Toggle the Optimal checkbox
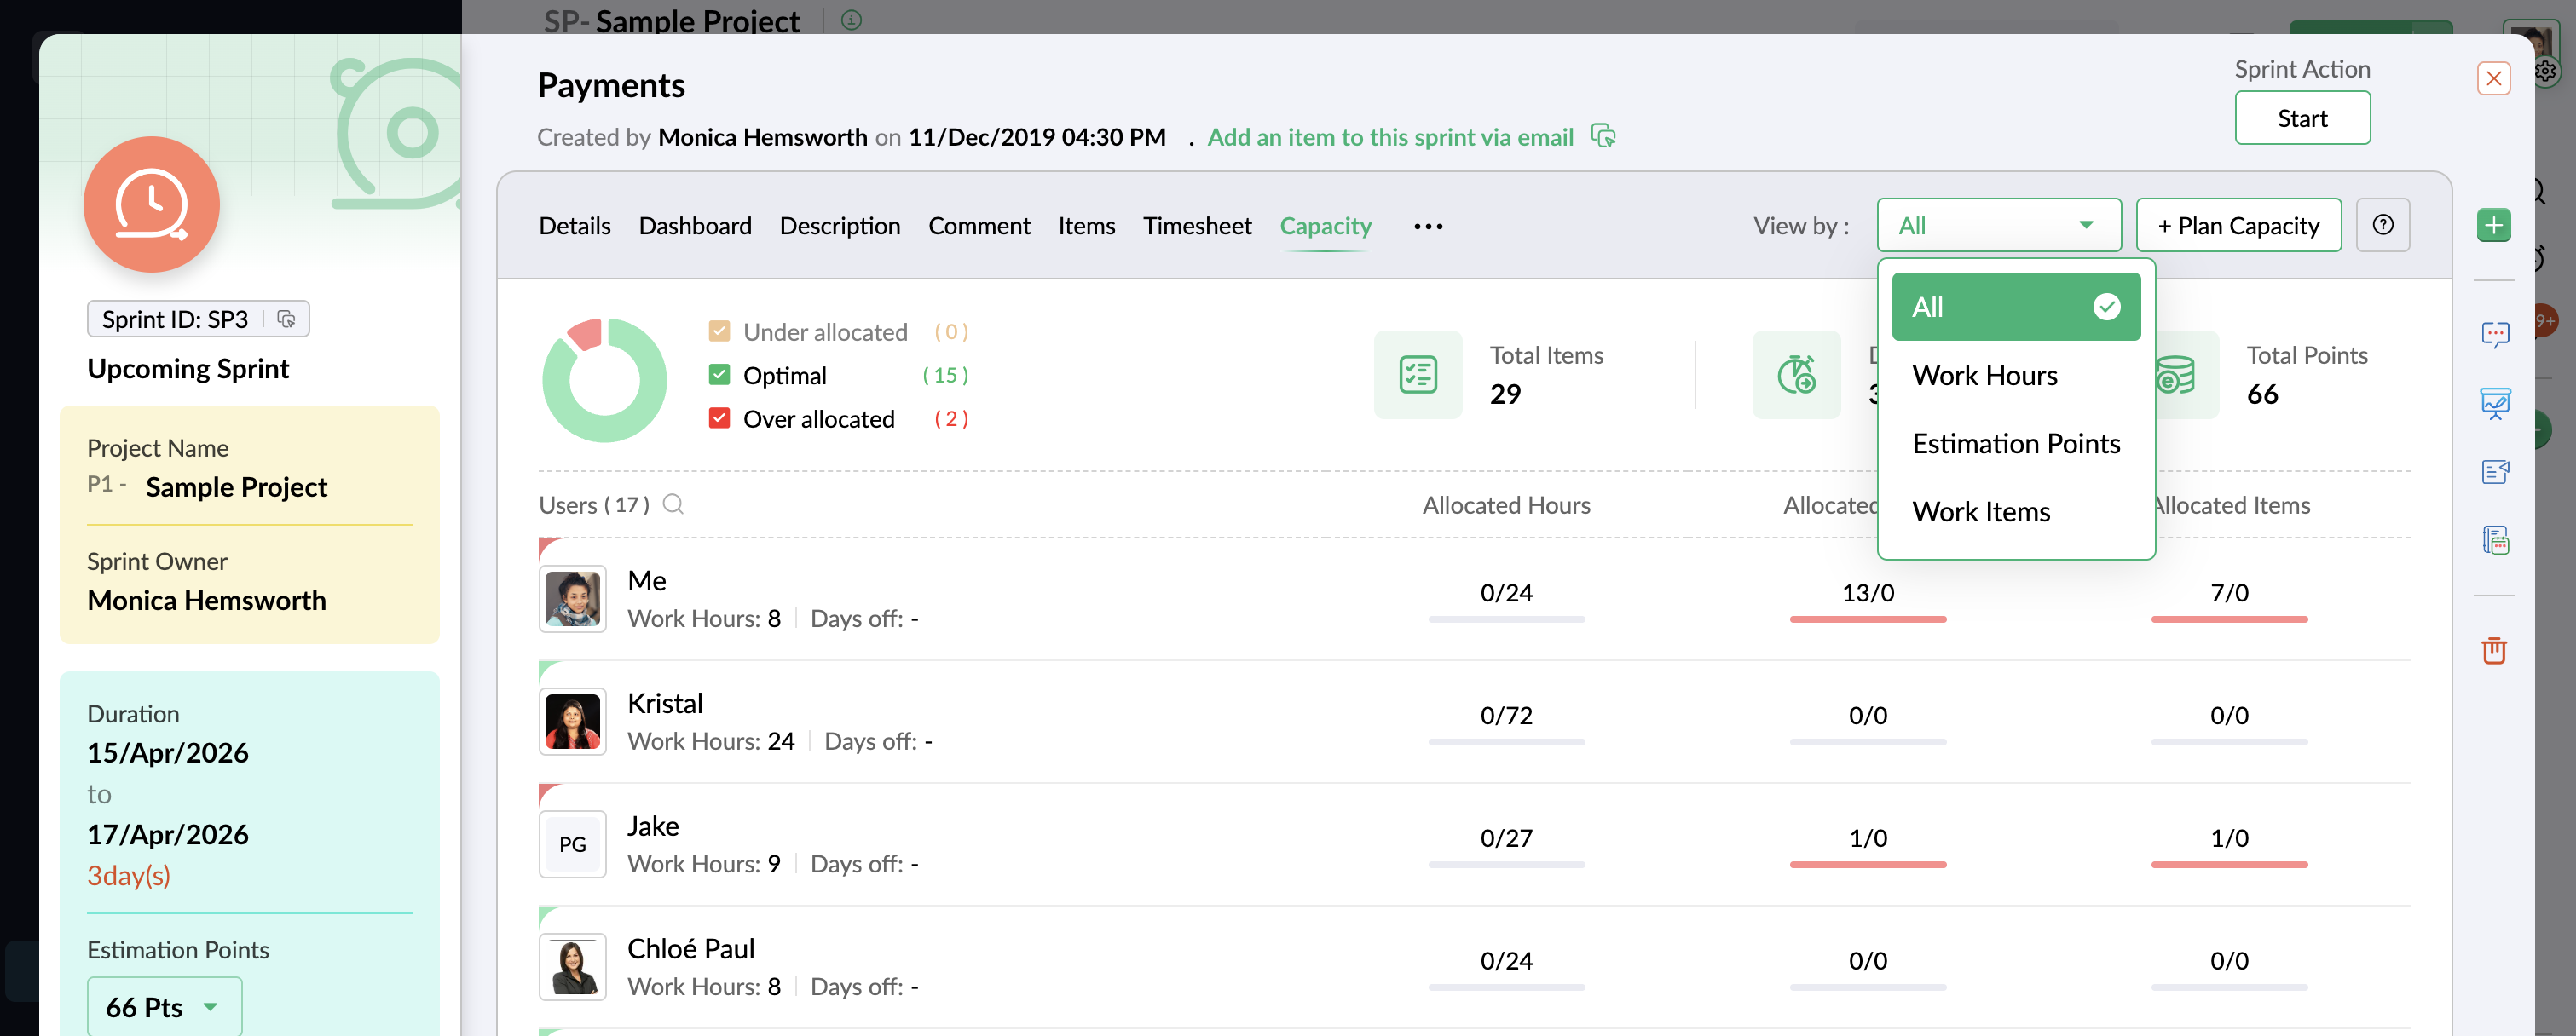 pos(719,375)
